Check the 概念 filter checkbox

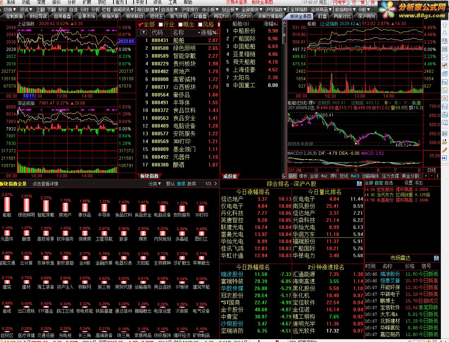click(181, 24)
